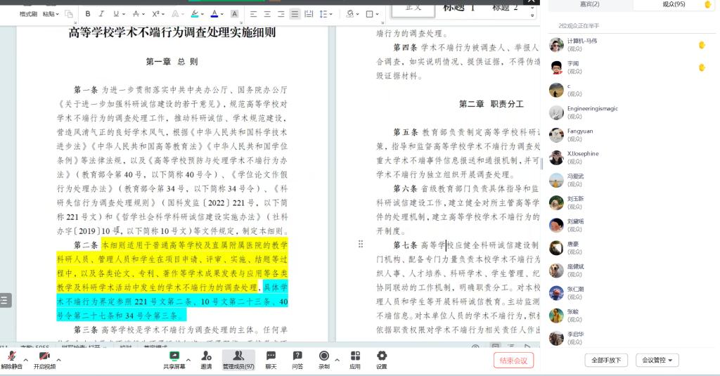This screenshot has height=376, width=720.
Task: Open the superscript dropdown arrow
Action: [x=162, y=14]
